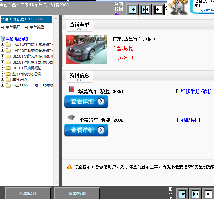This screenshot has height=199, width=214.
Task: Expand BL18T涡轮增压发动机 tree node
Action: [x=2, y=62]
